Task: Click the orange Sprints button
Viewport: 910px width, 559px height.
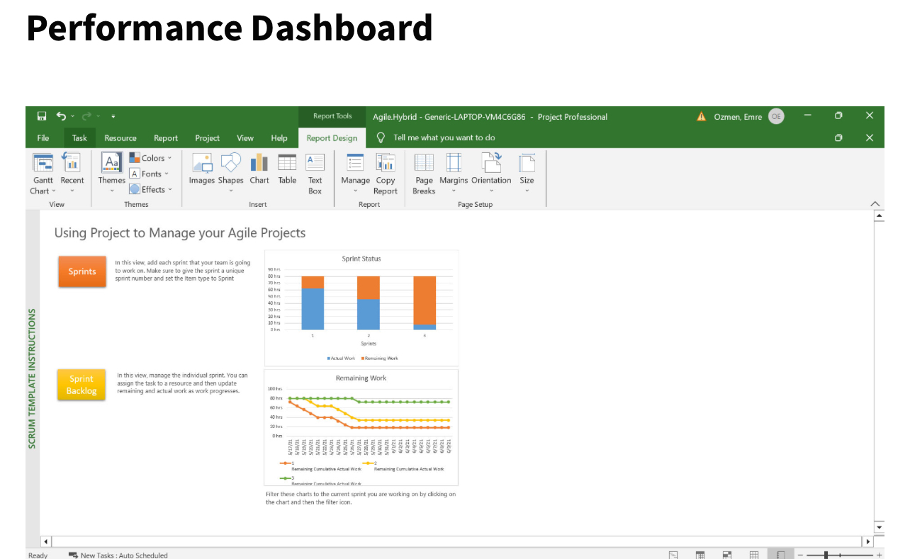Action: (82, 271)
